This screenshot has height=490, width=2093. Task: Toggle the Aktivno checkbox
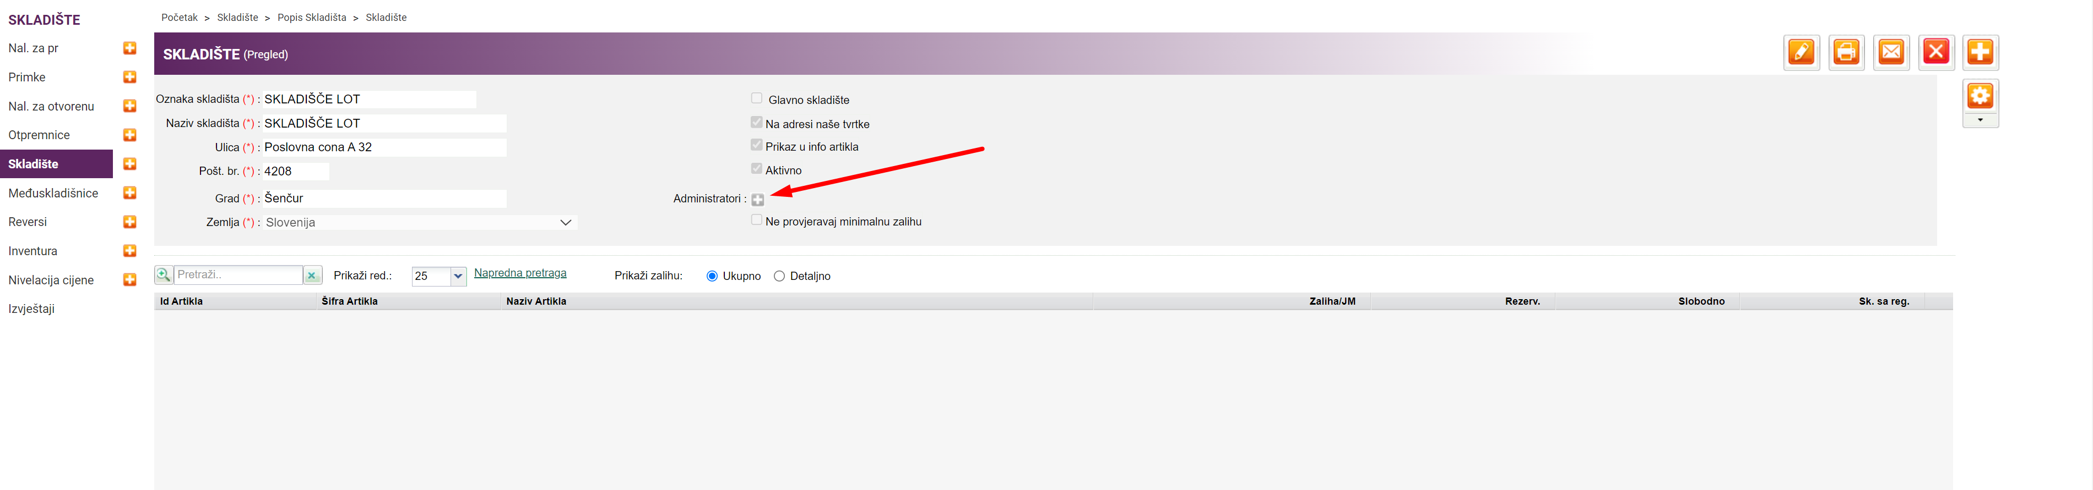756,169
